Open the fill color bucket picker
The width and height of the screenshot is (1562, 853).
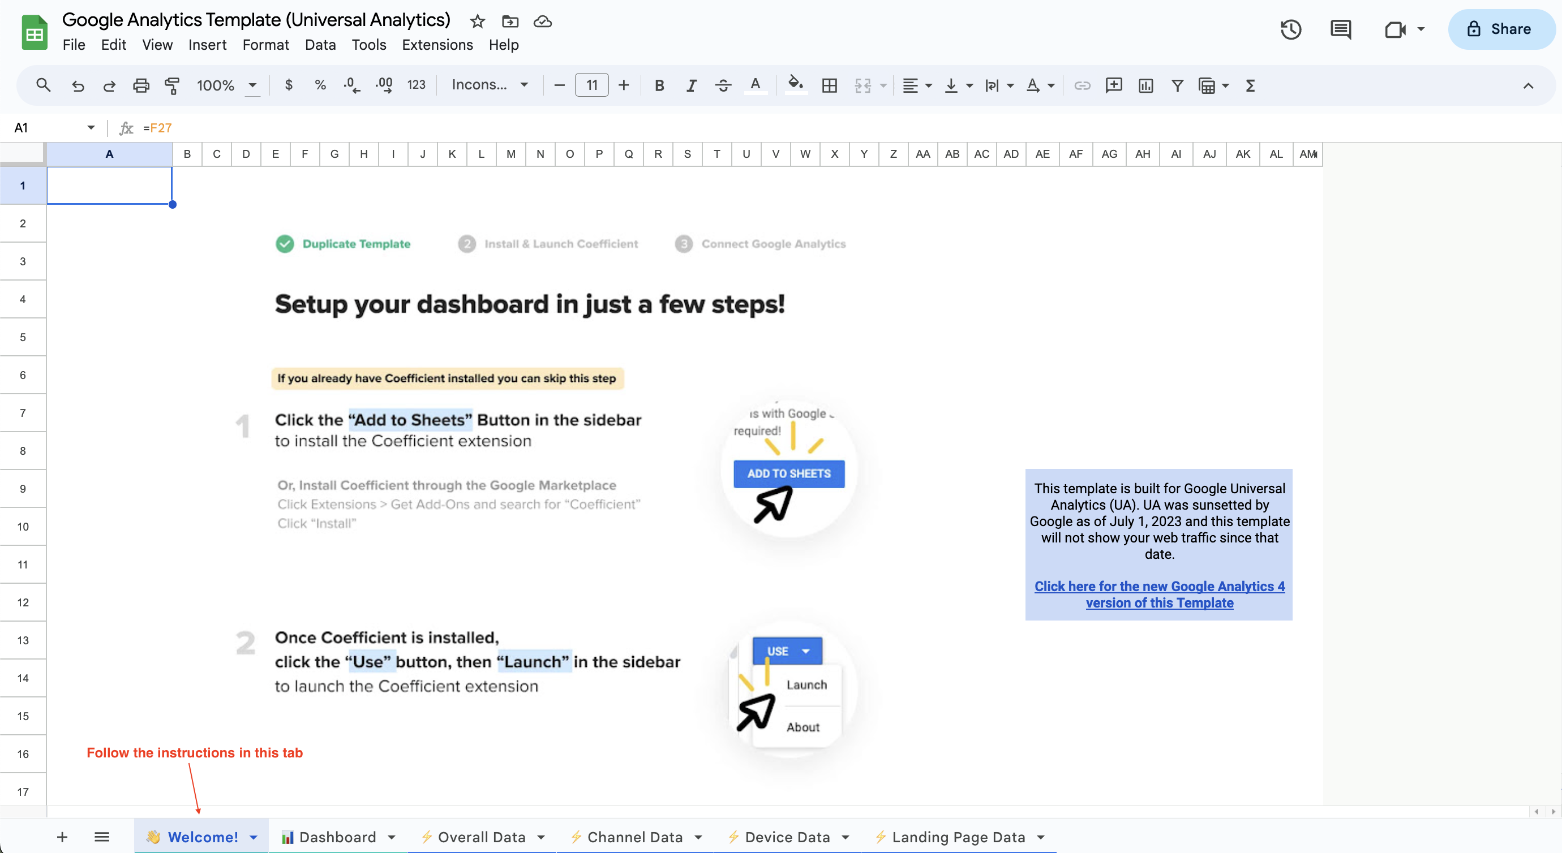[796, 84]
